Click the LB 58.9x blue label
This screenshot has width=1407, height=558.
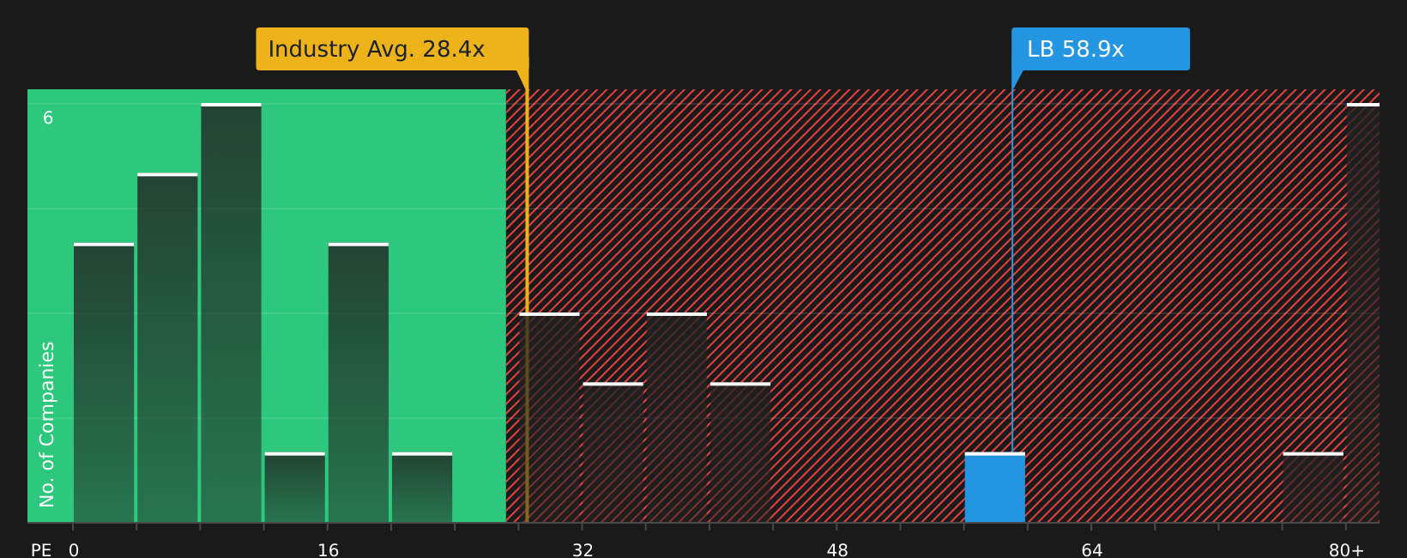pos(1101,49)
